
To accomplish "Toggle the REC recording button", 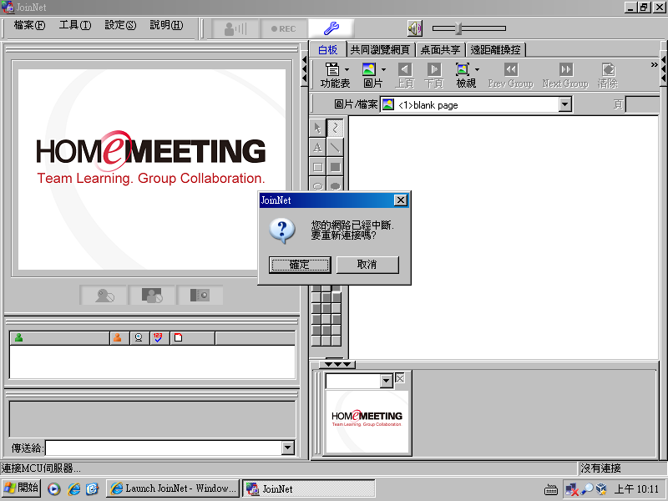I will coord(283,28).
